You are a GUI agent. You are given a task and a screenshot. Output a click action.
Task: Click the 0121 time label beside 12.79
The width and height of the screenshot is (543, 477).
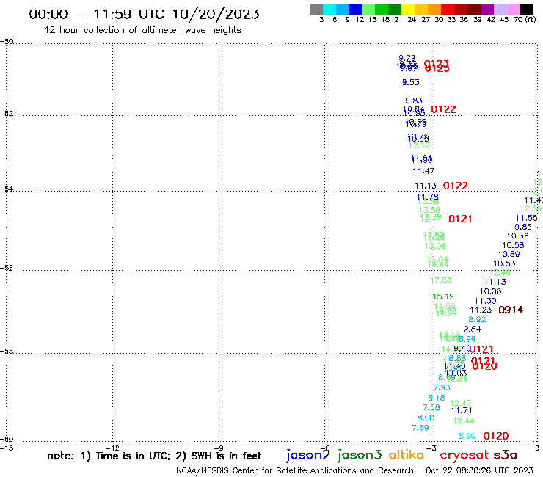(460, 219)
